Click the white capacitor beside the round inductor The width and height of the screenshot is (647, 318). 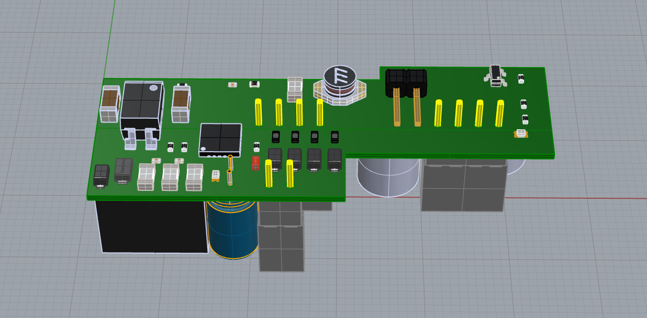click(x=295, y=88)
